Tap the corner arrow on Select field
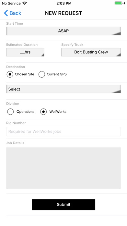The image size is (127, 226). click(116, 92)
